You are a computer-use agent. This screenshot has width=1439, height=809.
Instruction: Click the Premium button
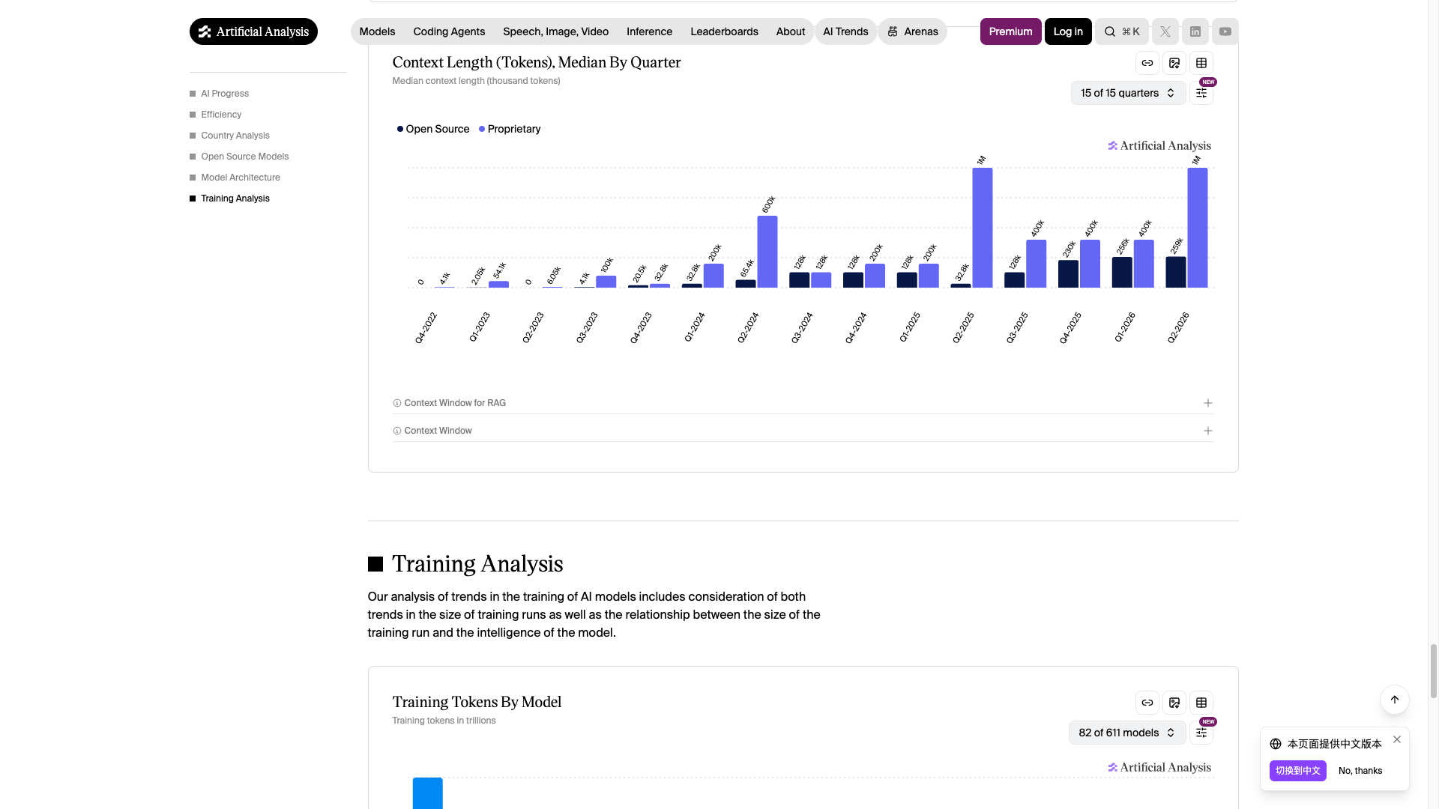(x=1010, y=31)
